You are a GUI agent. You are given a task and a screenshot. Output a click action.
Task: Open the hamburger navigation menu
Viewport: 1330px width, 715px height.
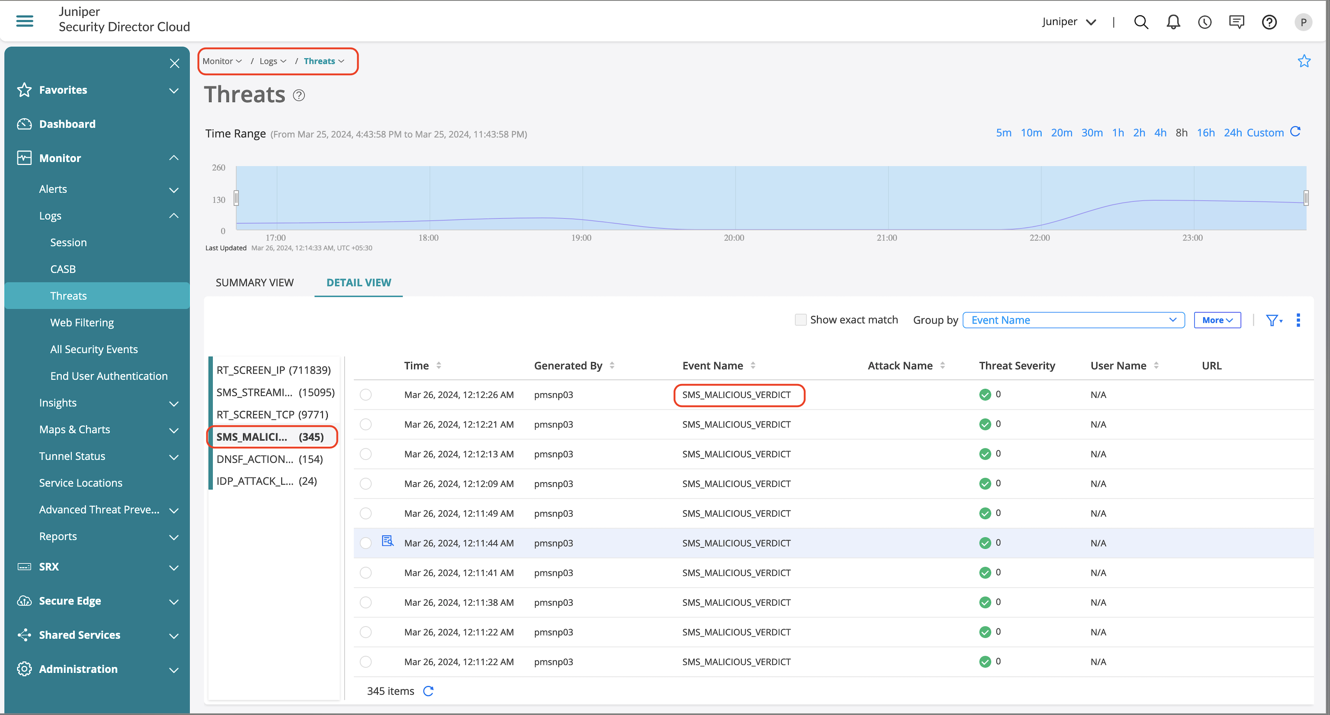(x=24, y=21)
